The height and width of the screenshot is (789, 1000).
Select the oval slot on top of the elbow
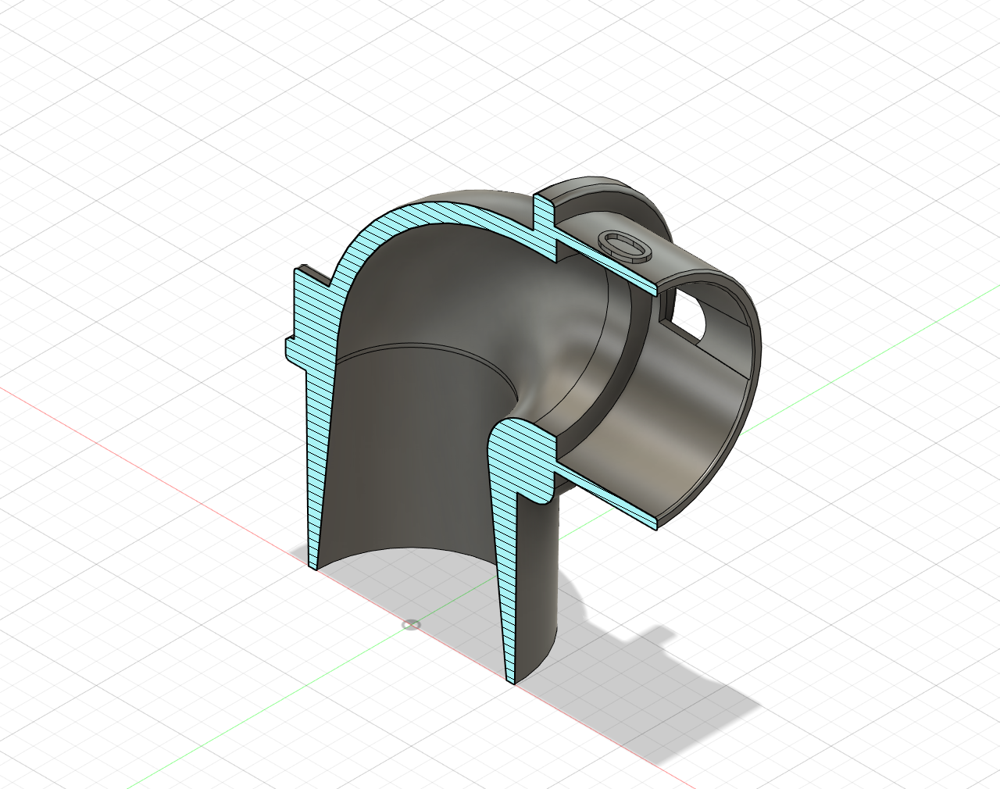(626, 246)
